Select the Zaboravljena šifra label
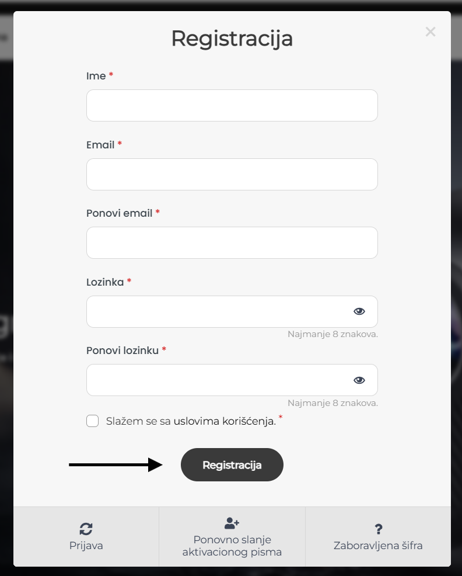462x576 pixels. coord(378,546)
